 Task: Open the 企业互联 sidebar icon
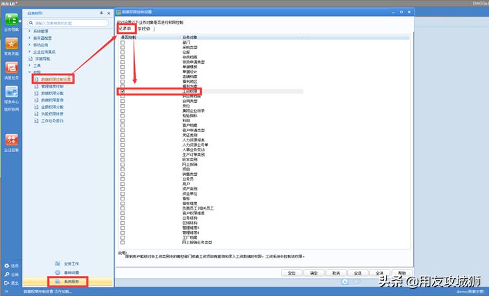click(11, 140)
